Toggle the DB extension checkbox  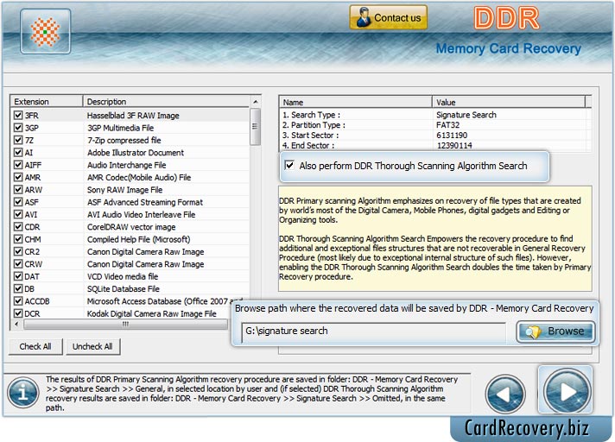point(18,289)
